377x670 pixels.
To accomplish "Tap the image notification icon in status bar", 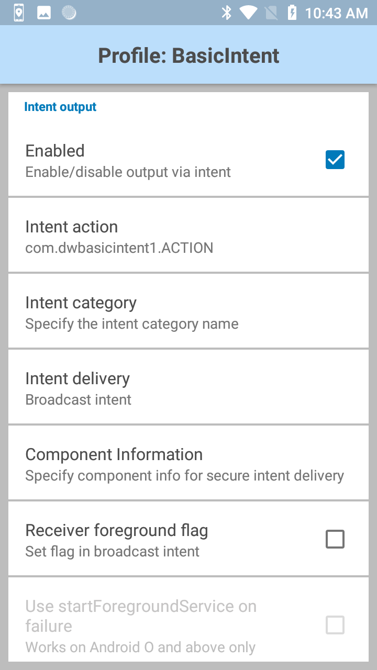I will tap(44, 13).
